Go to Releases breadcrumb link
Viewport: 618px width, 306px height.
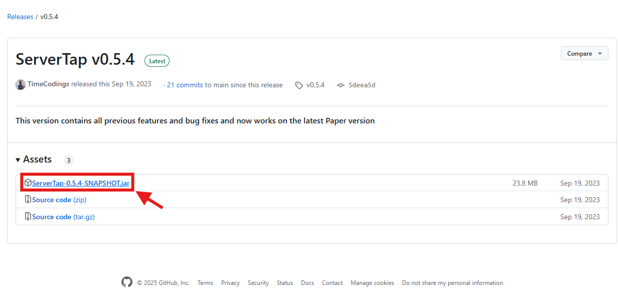[x=20, y=17]
